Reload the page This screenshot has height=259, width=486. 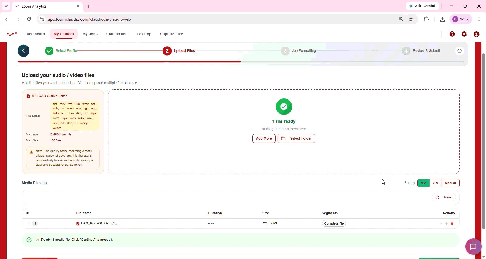[29, 19]
